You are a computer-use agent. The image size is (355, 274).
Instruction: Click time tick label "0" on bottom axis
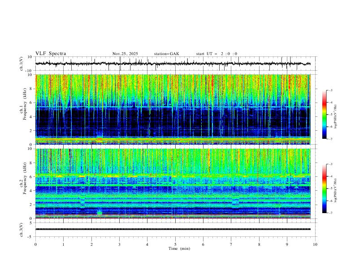pyautogui.click(x=35, y=244)
